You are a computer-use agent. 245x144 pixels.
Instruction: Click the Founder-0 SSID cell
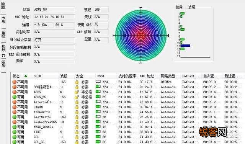pyautogui.click(x=42, y=112)
